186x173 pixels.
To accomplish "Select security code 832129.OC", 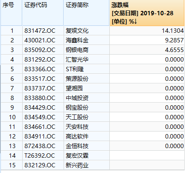I will coord(40,165).
